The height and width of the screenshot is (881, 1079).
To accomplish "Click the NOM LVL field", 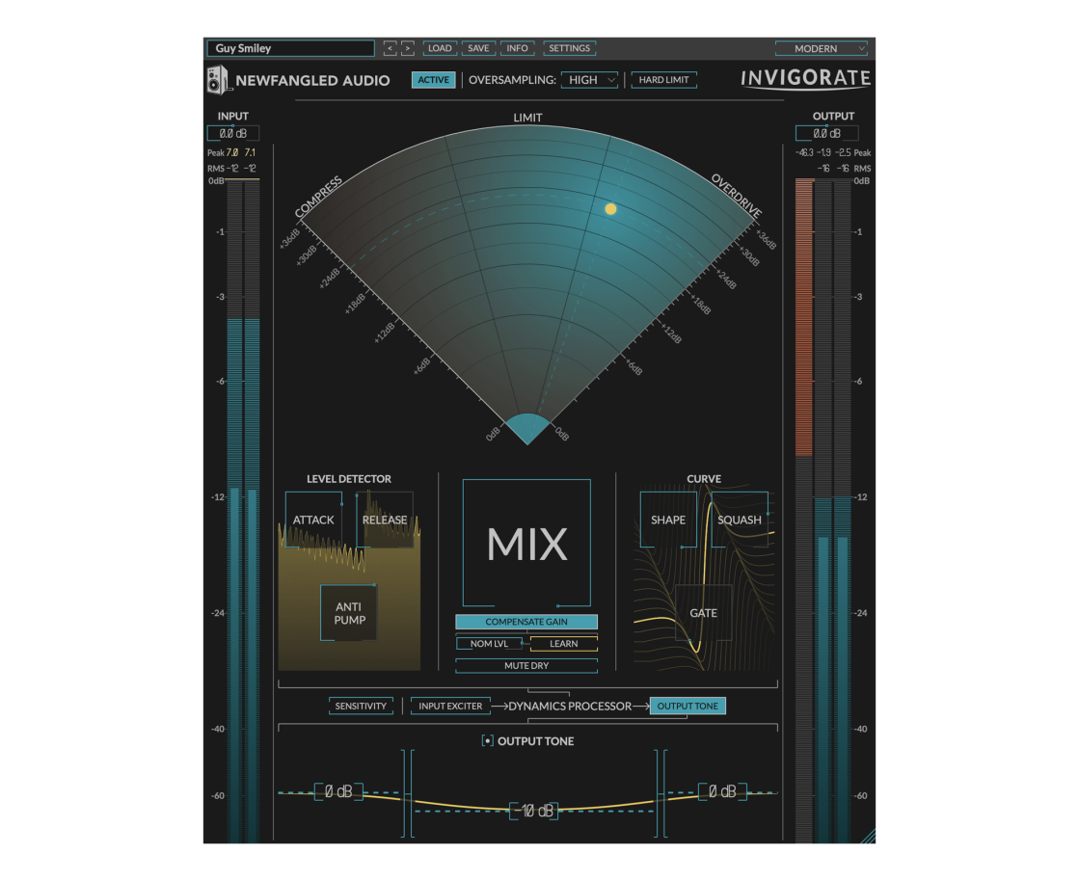I will [489, 644].
